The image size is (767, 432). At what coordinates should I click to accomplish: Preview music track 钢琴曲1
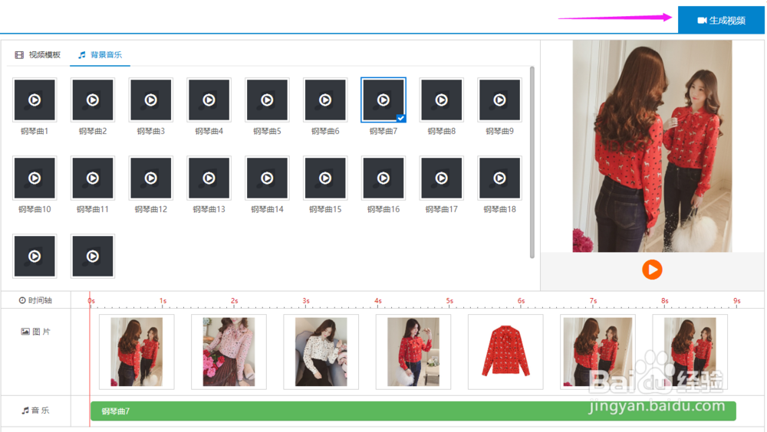coord(35,100)
